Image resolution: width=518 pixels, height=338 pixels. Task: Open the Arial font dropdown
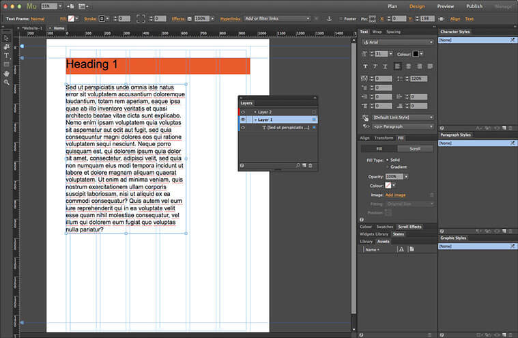pos(397,42)
